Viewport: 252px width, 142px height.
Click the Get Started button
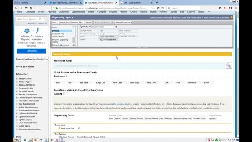pos(31,51)
